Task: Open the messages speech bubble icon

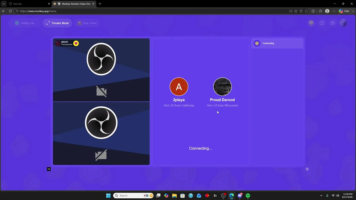Action: (x=333, y=23)
